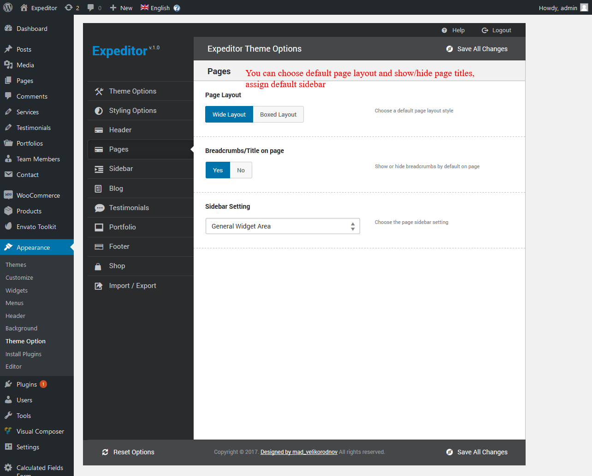The height and width of the screenshot is (476, 592).
Task: Click the Reset Options refresh icon
Action: 105,452
